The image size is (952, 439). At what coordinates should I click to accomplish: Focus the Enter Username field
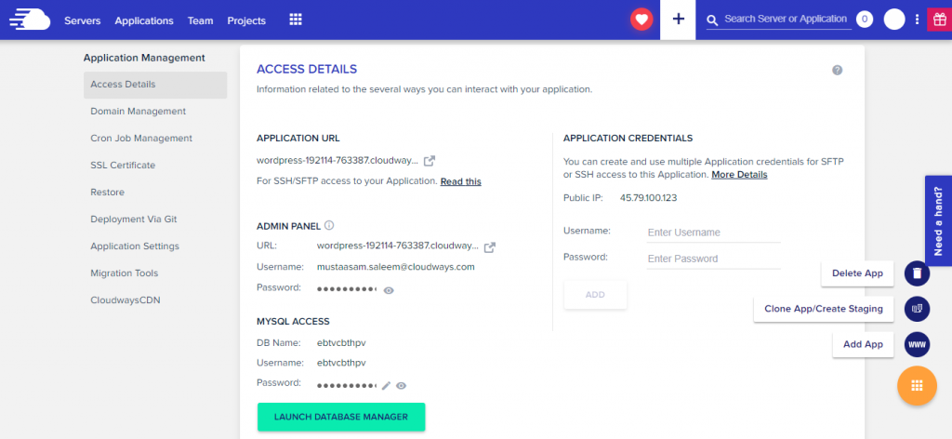pos(713,233)
